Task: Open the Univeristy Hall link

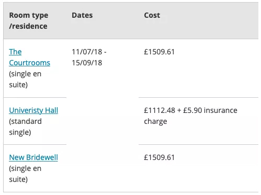Action: (33, 110)
